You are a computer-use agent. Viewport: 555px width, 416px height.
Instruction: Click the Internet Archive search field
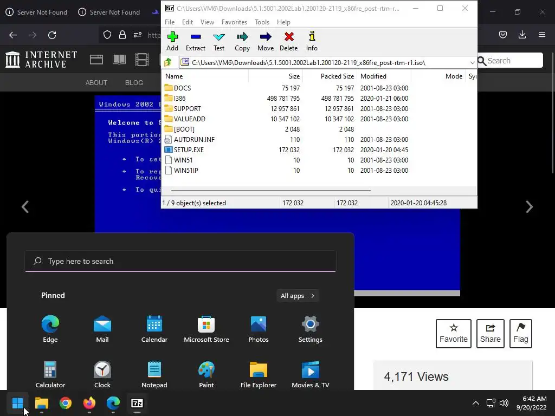(509, 61)
